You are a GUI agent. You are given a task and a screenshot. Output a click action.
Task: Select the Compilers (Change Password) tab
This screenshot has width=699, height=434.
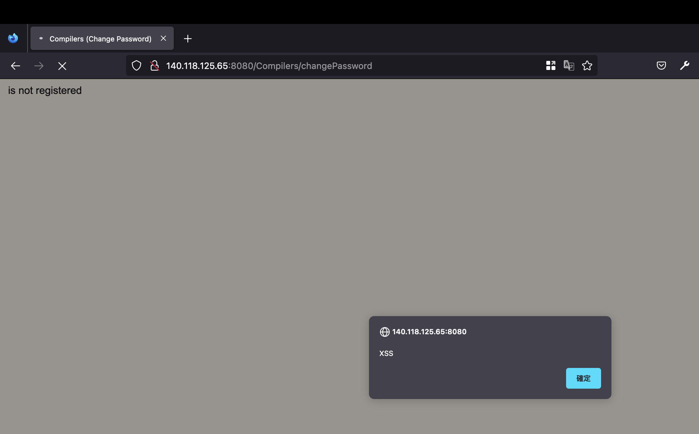point(102,39)
